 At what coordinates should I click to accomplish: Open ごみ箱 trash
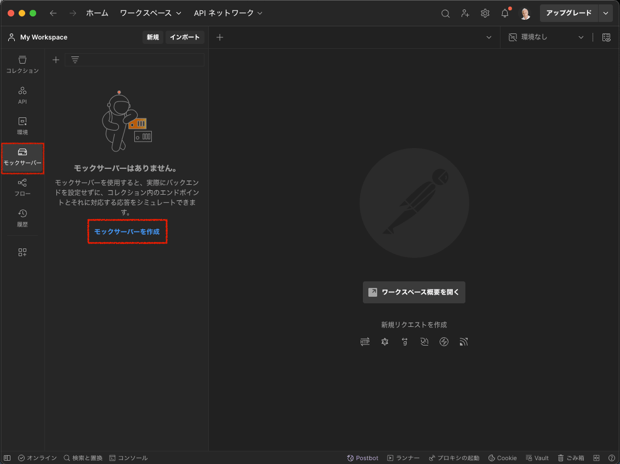pos(571,458)
